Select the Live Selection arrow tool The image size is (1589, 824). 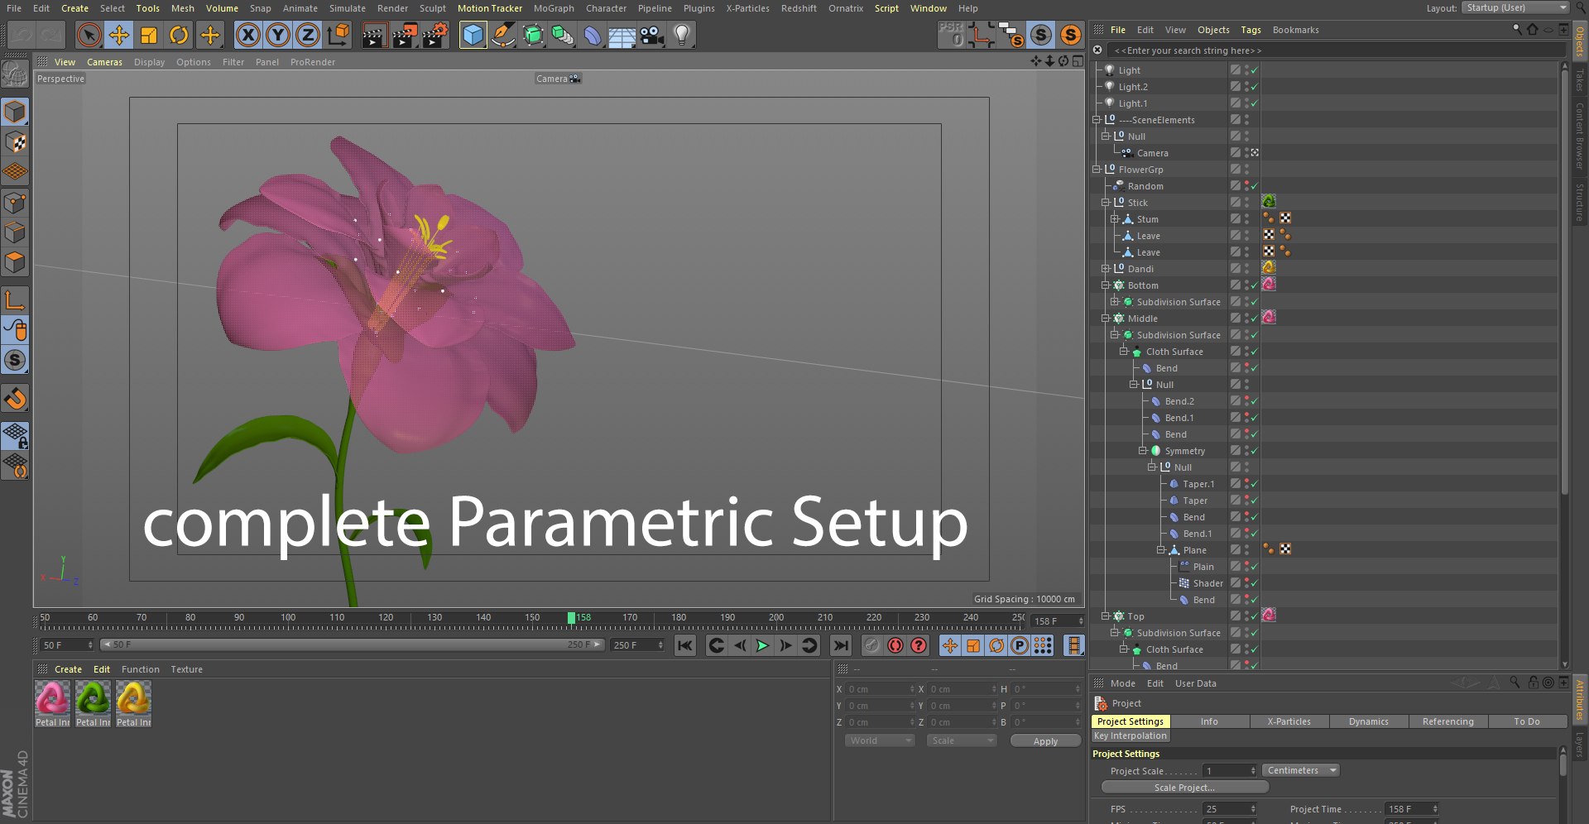coord(89,35)
